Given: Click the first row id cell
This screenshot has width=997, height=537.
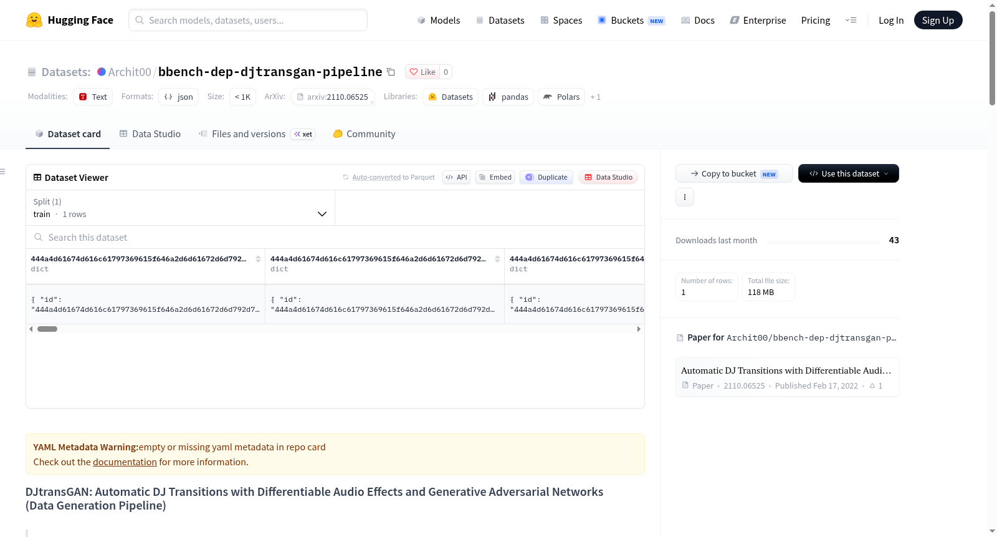Looking at the screenshot, I should point(145,304).
